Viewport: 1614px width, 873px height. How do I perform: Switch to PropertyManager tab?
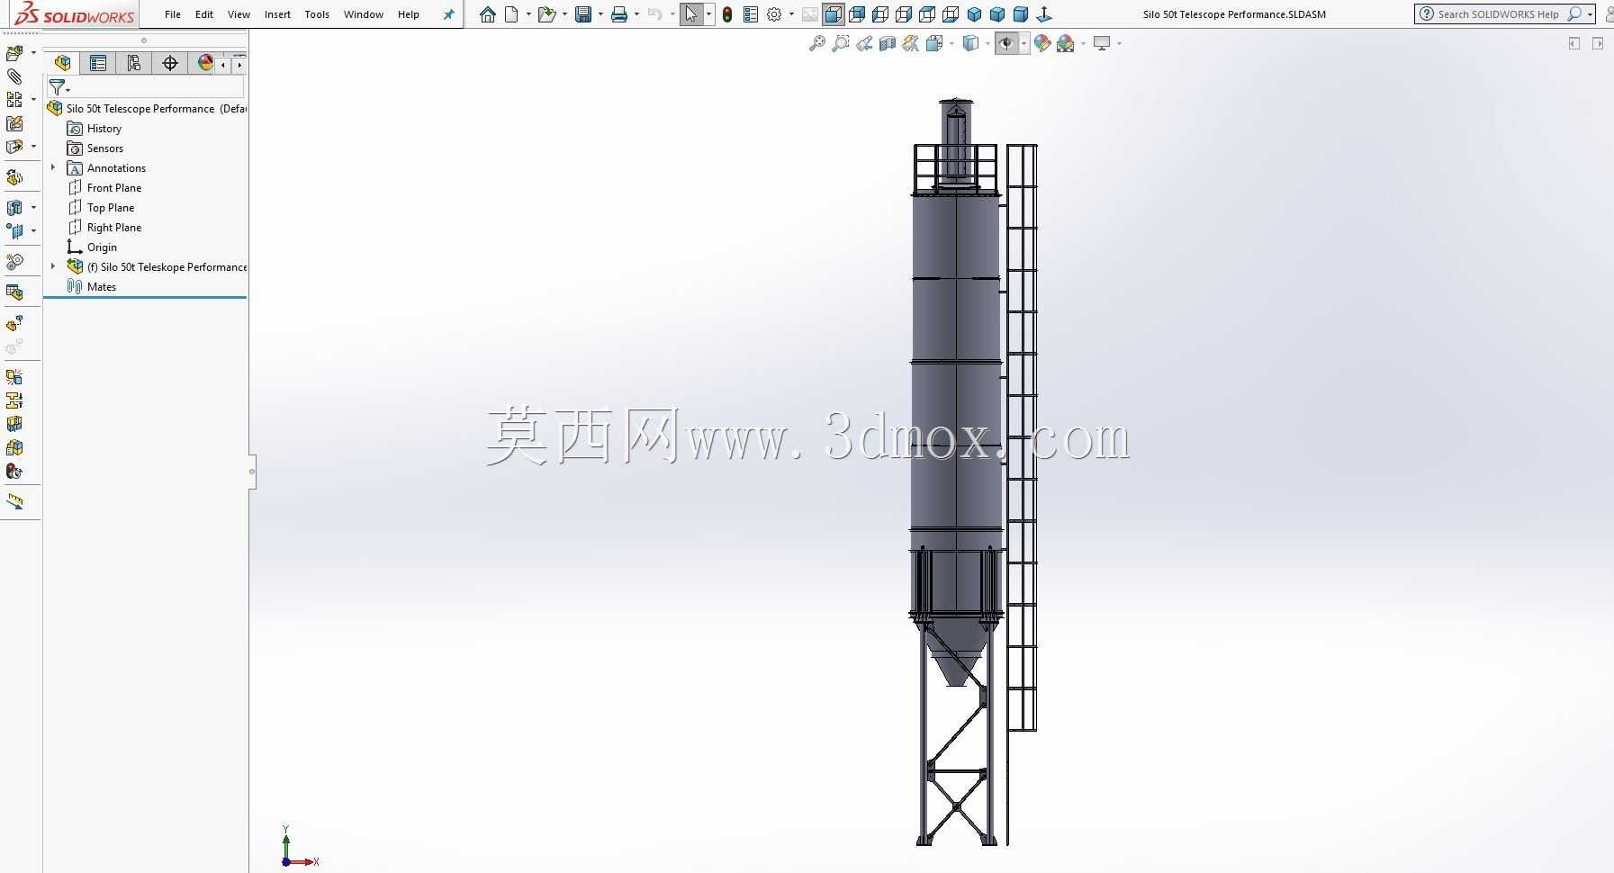click(x=97, y=63)
